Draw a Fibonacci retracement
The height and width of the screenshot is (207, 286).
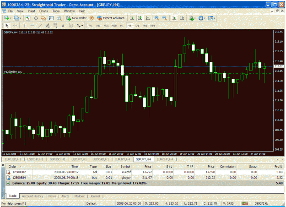click(55, 26)
